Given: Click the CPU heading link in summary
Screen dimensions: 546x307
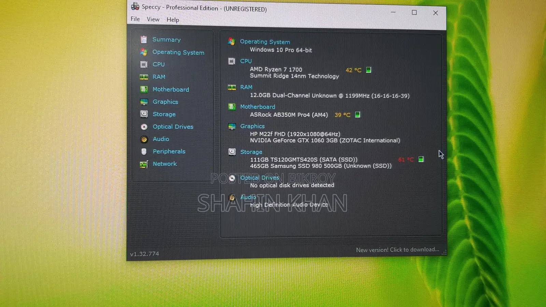Looking at the screenshot, I should pyautogui.click(x=246, y=61).
